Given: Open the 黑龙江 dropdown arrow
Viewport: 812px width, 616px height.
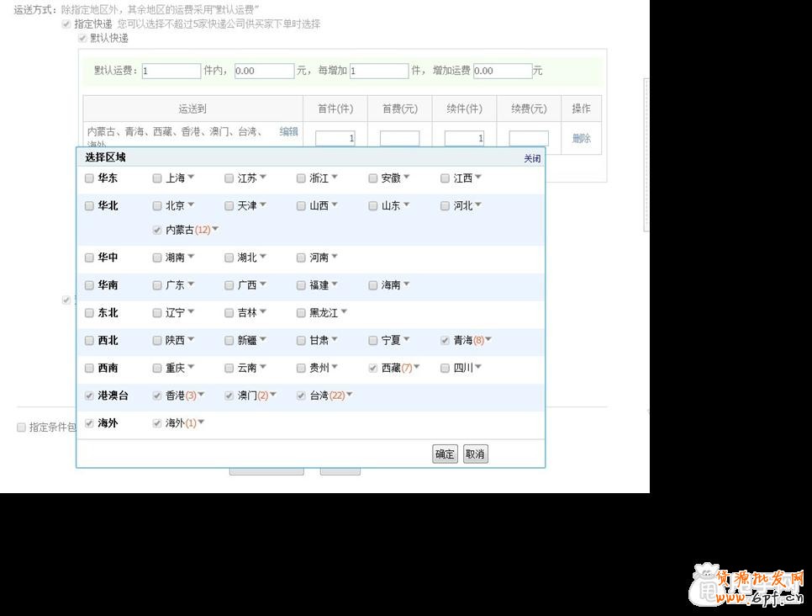Looking at the screenshot, I should tap(344, 312).
